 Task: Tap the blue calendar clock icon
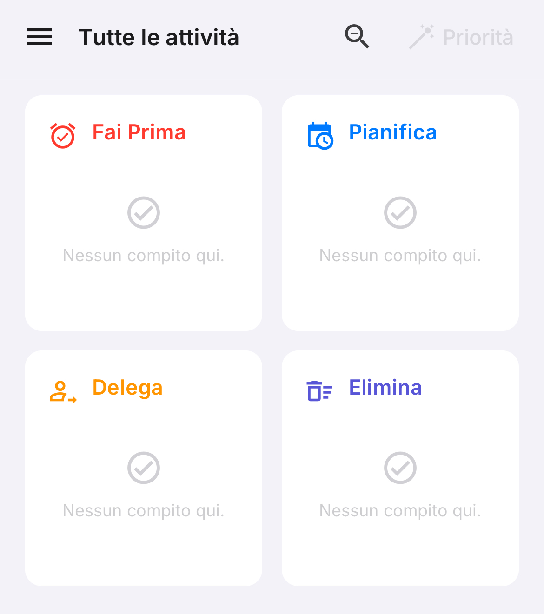(320, 136)
